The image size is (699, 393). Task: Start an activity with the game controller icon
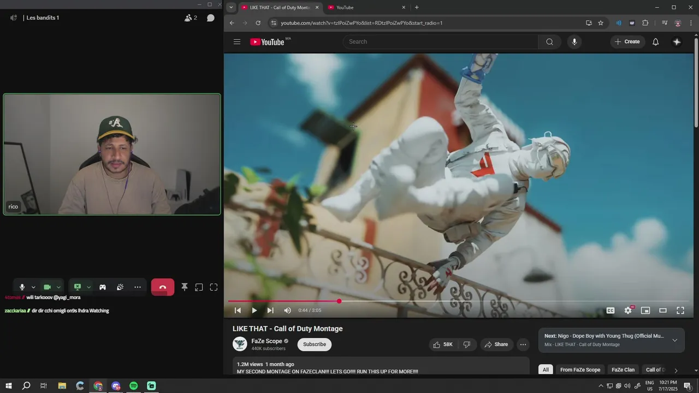click(x=103, y=287)
